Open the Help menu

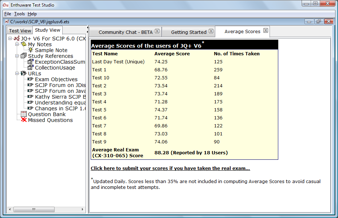pos(32,14)
